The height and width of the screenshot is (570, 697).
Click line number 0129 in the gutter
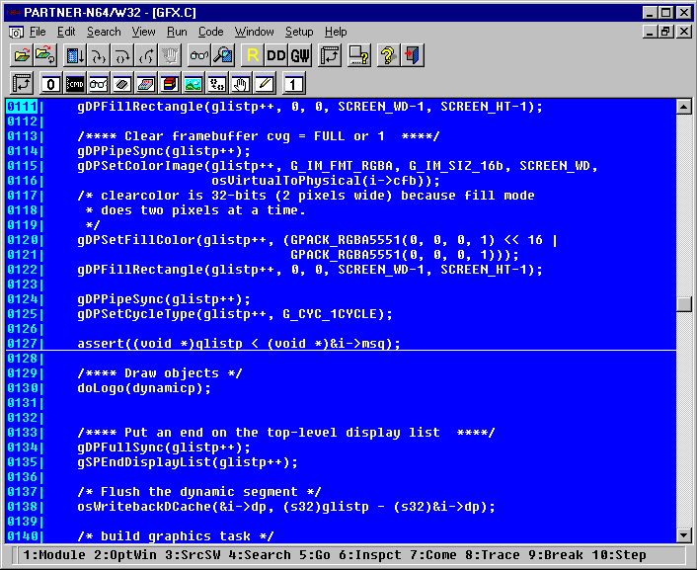(x=22, y=373)
